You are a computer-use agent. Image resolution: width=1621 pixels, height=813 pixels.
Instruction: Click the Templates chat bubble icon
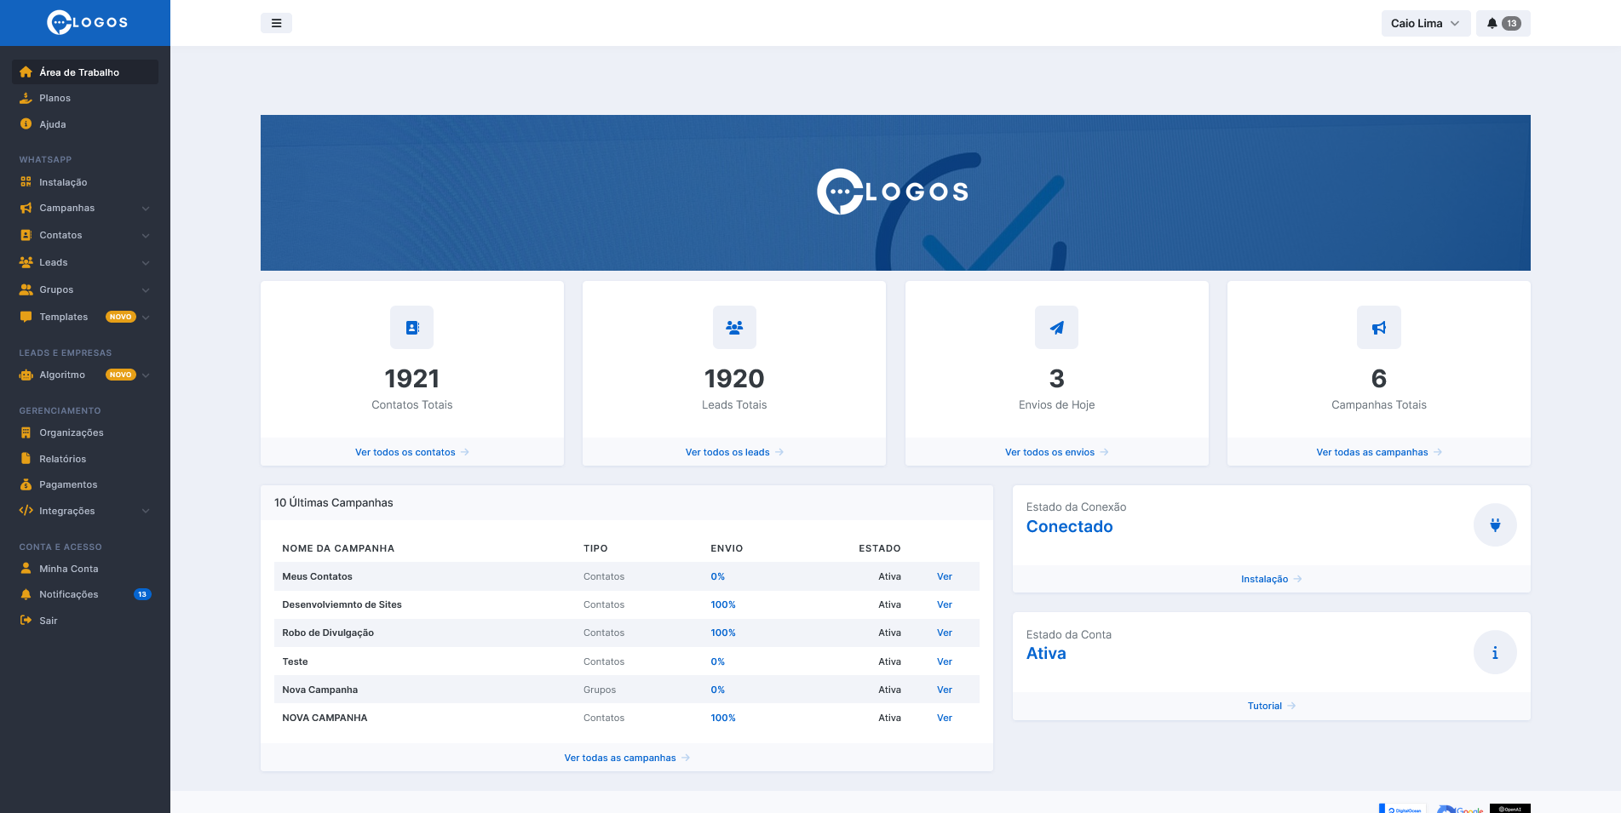pos(26,317)
